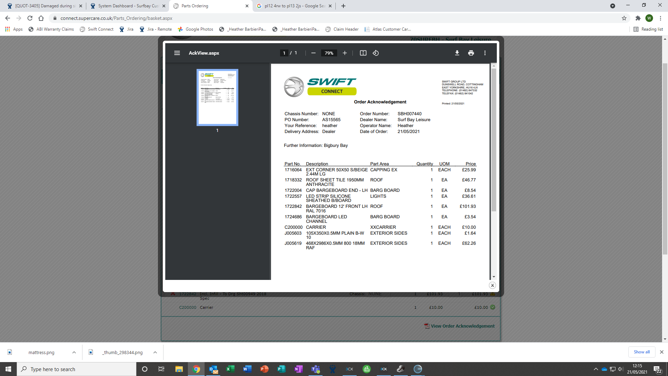Switch to System Dashboard tab
The image size is (668, 376).
(x=128, y=6)
